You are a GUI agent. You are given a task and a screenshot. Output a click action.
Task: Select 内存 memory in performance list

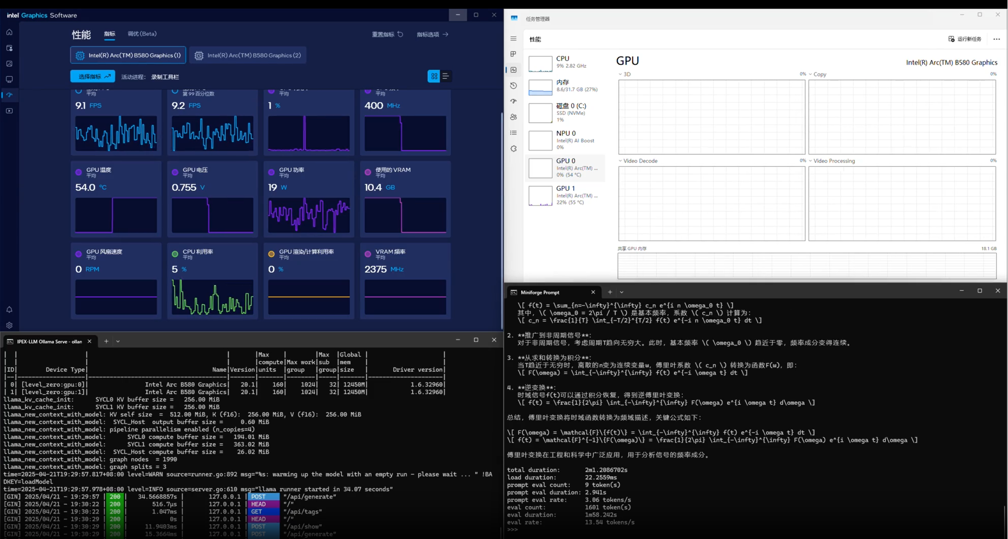565,87
